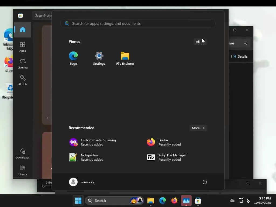Open Firefox from the taskbar
This screenshot has height=207, width=276.
click(174, 201)
